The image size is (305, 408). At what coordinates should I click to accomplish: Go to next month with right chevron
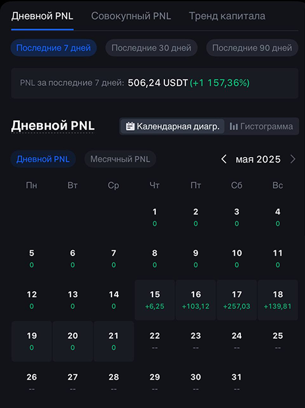(x=292, y=159)
